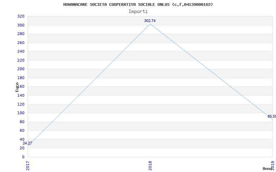
Task: Select the 2019 x-axis year label
Action: click(x=273, y=166)
